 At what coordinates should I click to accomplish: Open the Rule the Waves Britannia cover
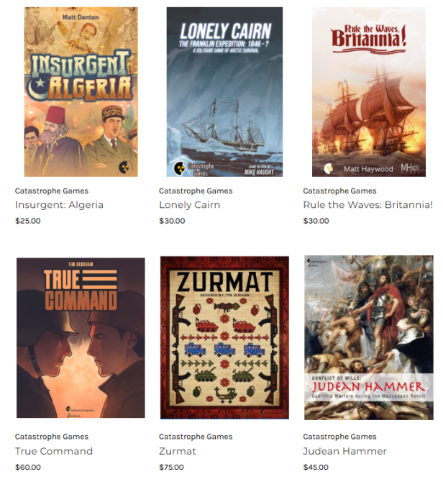click(x=369, y=92)
